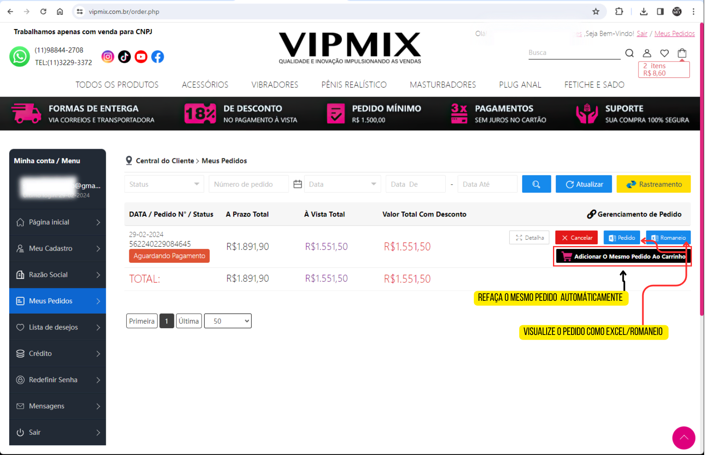Open the user account icon in header
This screenshot has width=705, height=455.
pos(647,53)
